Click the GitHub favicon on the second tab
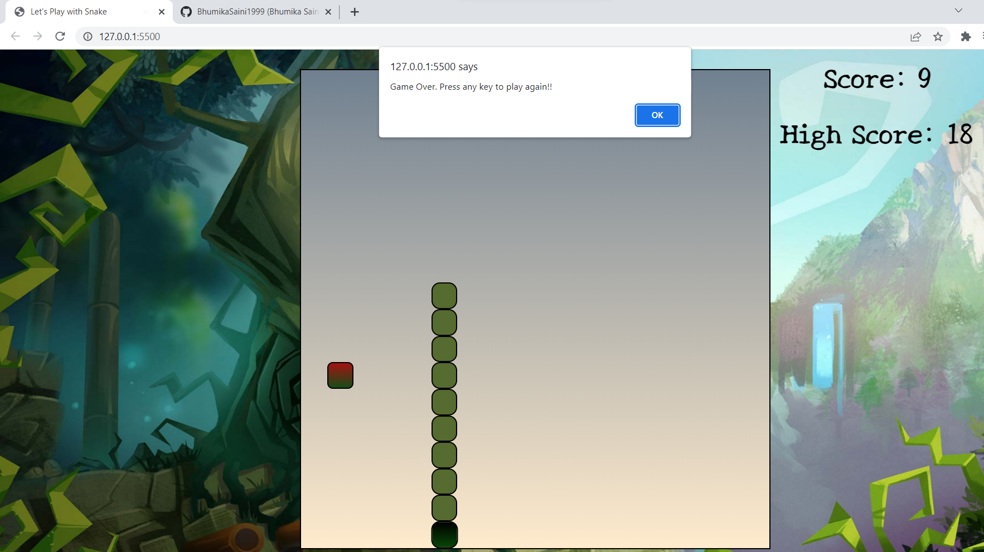Image resolution: width=984 pixels, height=552 pixels. 186,11
